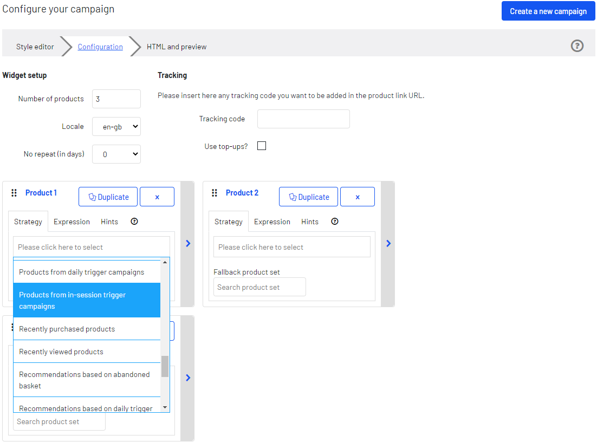Expand Product 2 card via the blue chevron

click(x=388, y=243)
